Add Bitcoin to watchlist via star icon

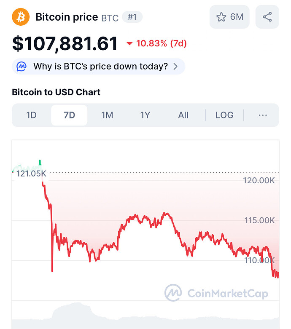pos(221,17)
